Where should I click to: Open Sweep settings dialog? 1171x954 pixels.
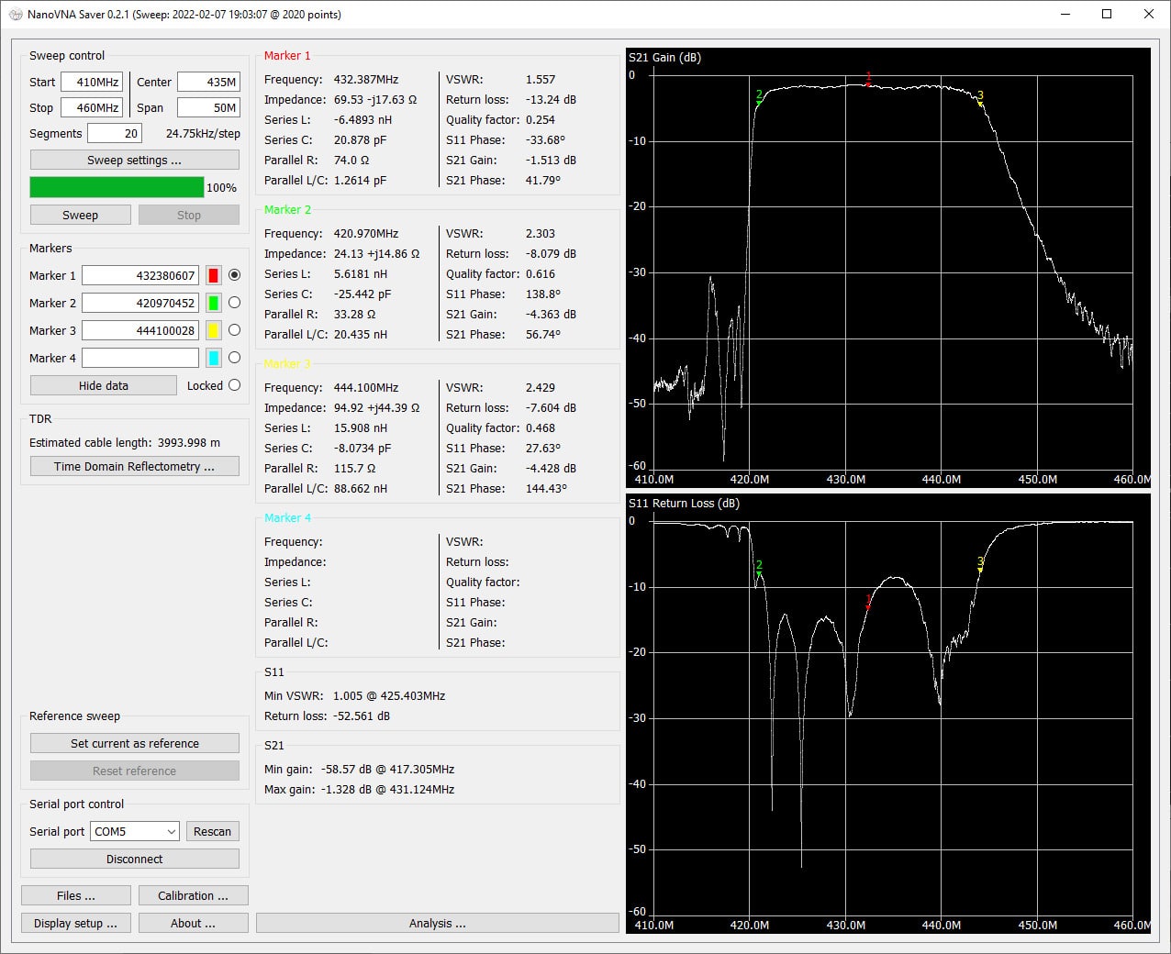coord(135,160)
